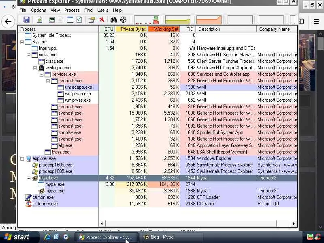Click the Save toolbar icon

click(x=26, y=19)
